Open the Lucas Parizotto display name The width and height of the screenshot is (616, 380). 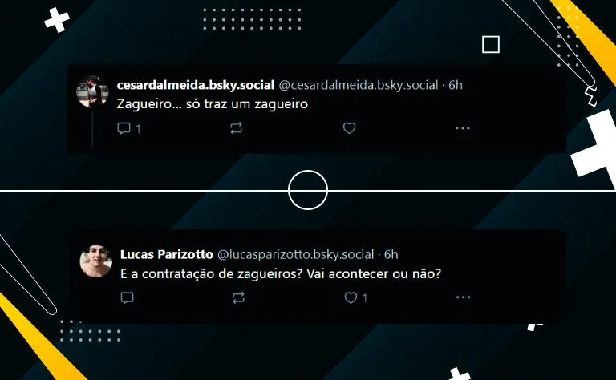[167, 254]
